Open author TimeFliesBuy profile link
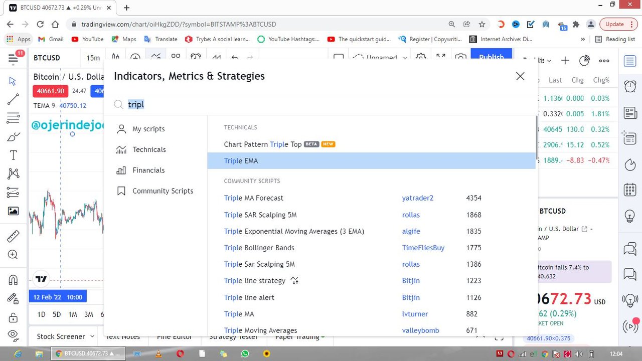 [423, 248]
